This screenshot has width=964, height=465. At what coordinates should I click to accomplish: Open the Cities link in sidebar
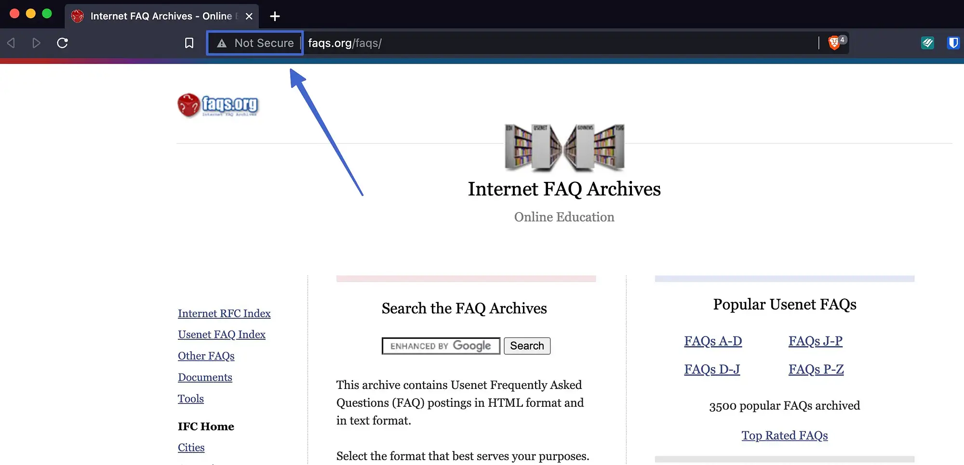pyautogui.click(x=191, y=448)
